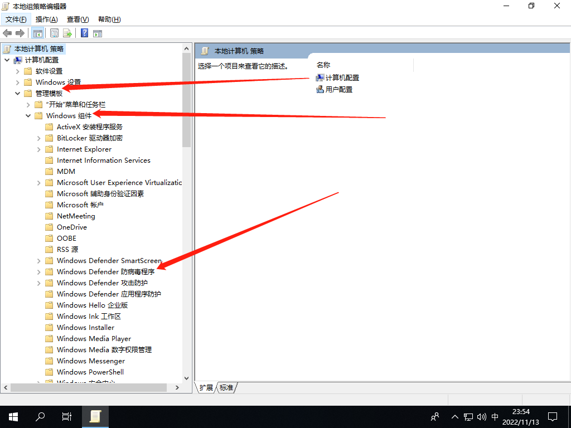This screenshot has width=571, height=428.
Task: Select Internet Information Services in tree
Action: [x=103, y=160]
